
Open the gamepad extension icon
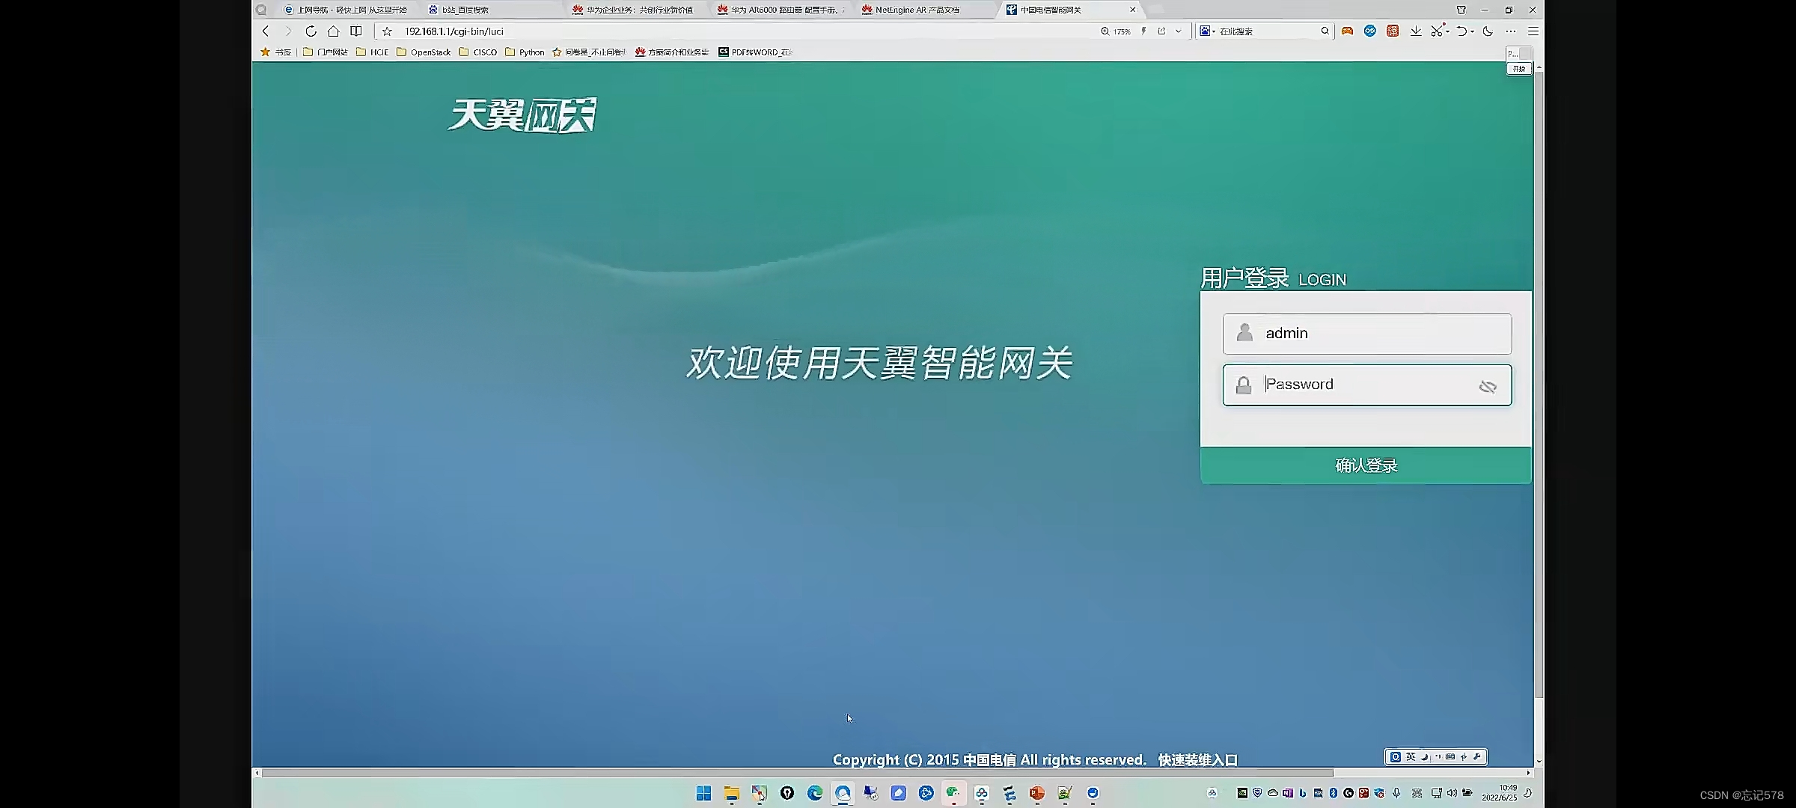[x=1347, y=31]
